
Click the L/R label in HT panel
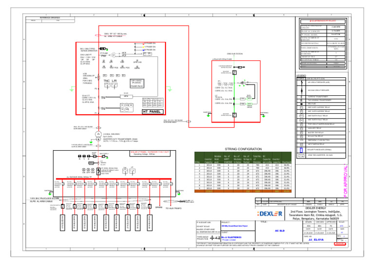[x=114, y=81]
